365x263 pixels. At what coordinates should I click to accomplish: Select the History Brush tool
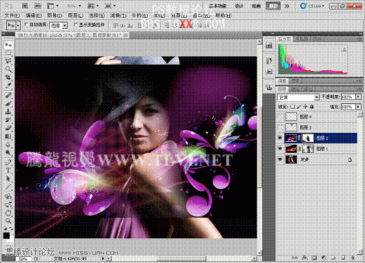[8, 120]
